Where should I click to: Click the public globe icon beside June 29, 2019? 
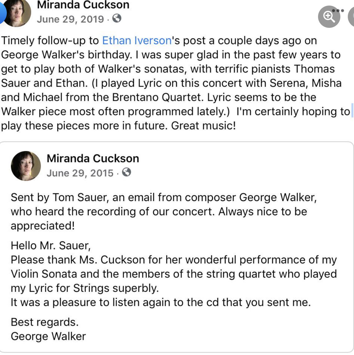tap(117, 18)
